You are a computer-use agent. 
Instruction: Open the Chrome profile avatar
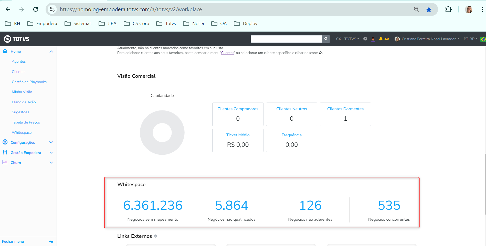coord(469,9)
